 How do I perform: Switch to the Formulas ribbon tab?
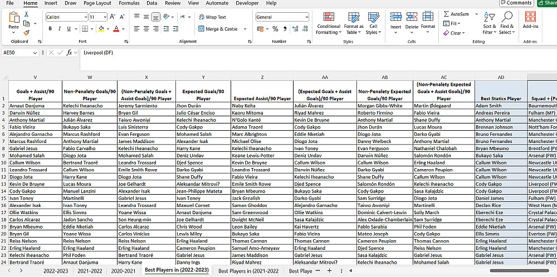click(129, 3)
